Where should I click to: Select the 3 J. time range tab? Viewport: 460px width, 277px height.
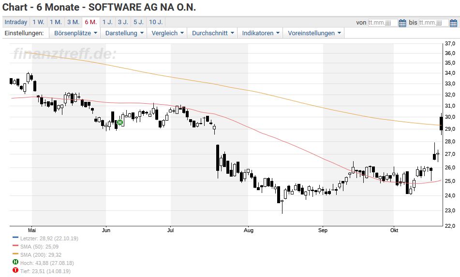(x=123, y=22)
